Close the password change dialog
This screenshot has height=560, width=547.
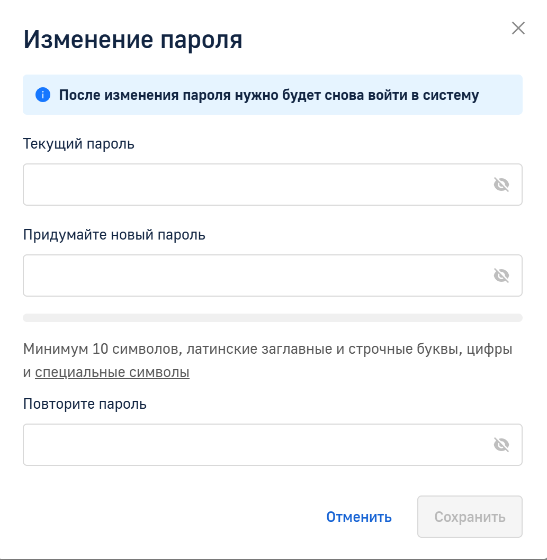click(518, 29)
